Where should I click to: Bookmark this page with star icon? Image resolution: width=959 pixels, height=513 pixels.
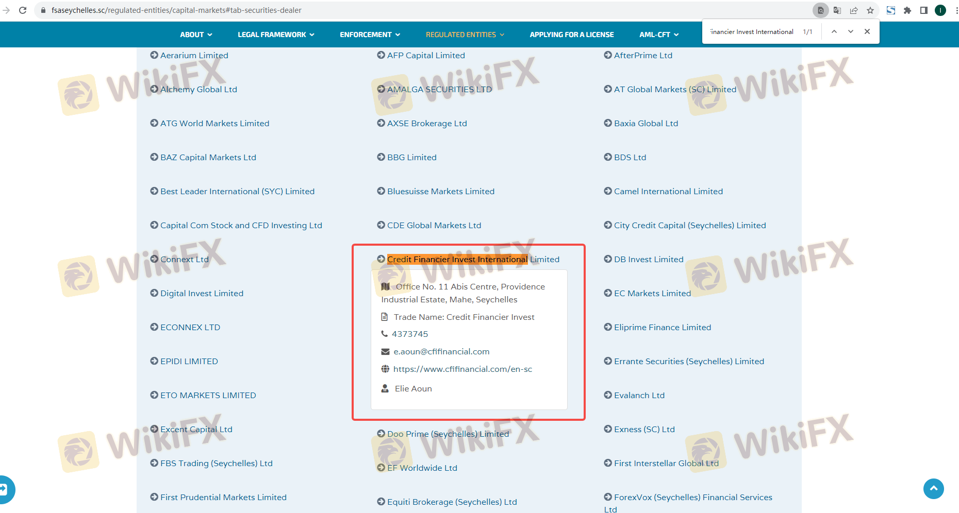tap(870, 10)
